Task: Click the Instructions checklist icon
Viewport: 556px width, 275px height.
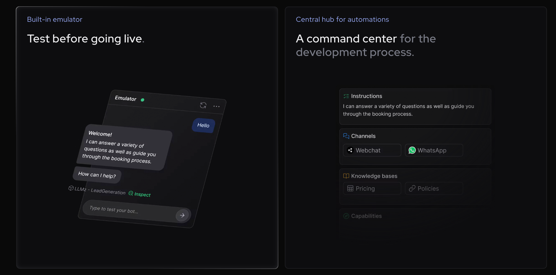Action: pos(346,96)
